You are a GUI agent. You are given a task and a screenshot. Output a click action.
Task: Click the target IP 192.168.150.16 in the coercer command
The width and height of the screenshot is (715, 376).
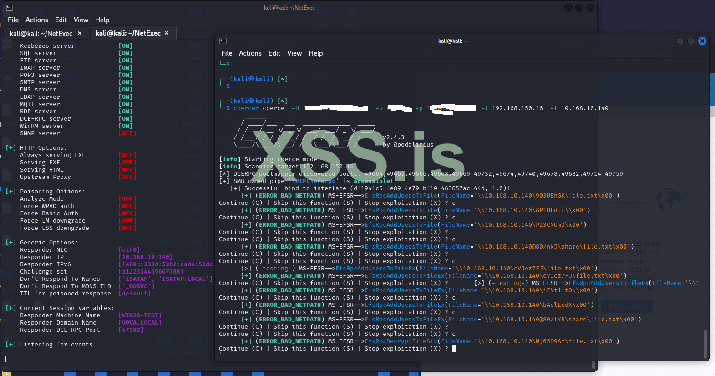tap(517, 108)
